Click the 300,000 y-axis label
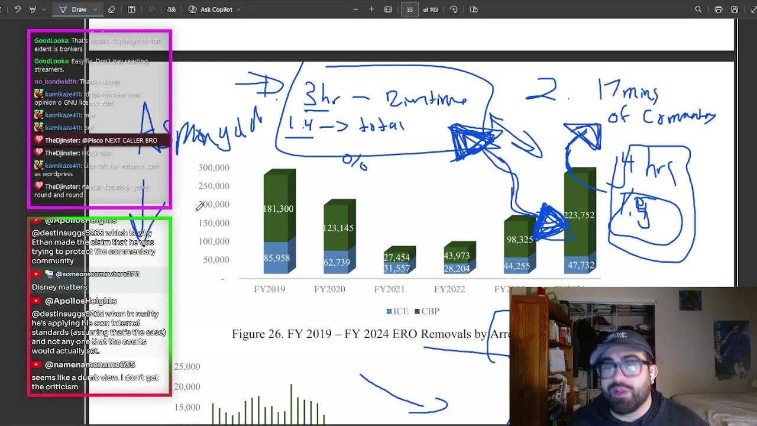757x426 pixels. click(214, 168)
